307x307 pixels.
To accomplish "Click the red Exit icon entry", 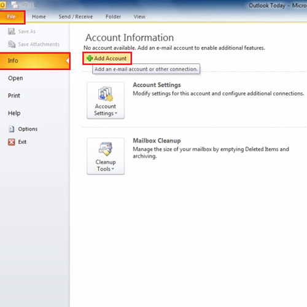I will pyautogui.click(x=17, y=142).
